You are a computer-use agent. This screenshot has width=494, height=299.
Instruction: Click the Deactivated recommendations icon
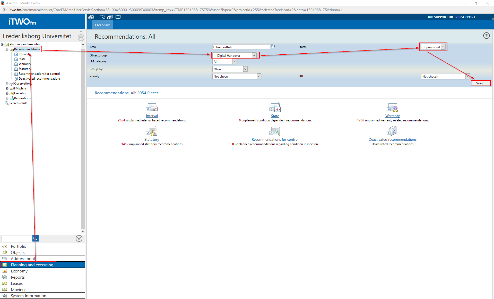click(x=392, y=131)
